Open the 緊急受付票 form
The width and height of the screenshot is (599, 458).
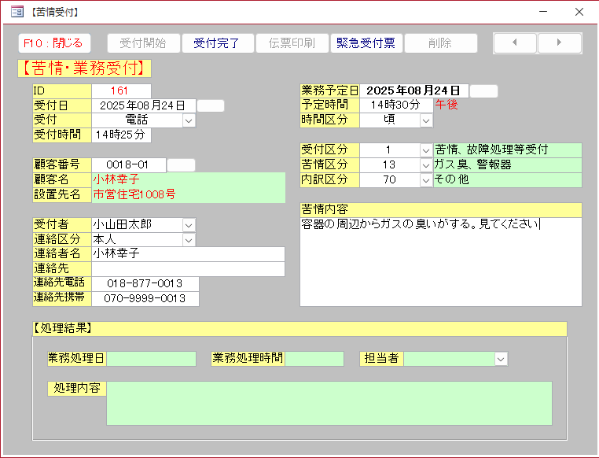(x=366, y=43)
